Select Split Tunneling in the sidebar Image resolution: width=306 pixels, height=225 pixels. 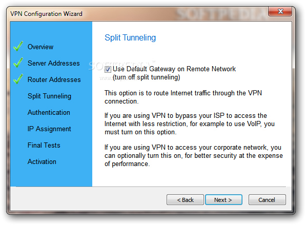49,96
